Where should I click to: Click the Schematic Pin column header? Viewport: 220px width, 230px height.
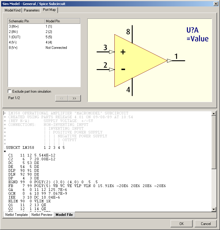click(26, 21)
